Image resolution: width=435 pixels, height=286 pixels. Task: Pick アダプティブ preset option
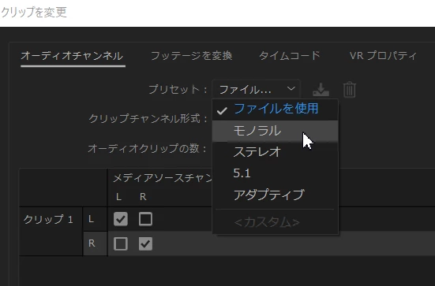[x=276, y=195]
